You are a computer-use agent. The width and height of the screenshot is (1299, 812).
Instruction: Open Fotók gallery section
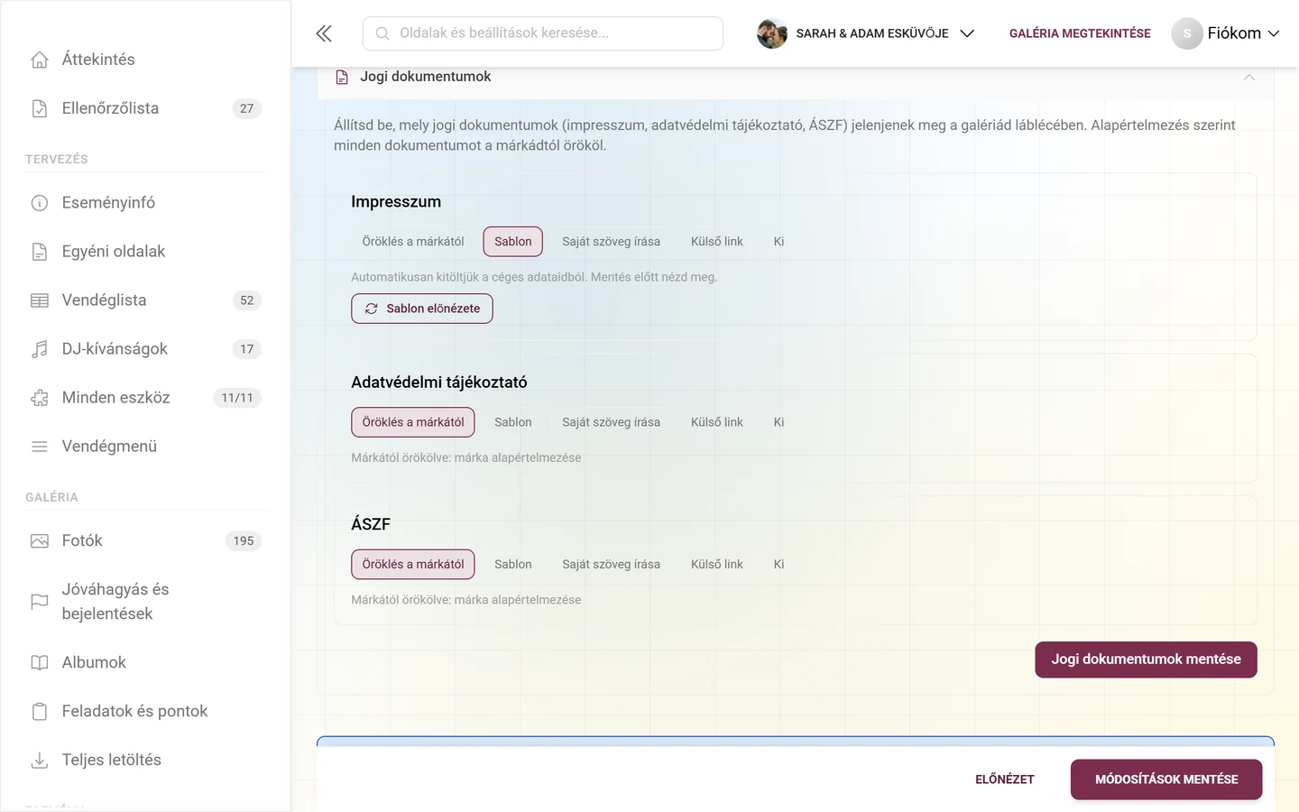pos(145,541)
